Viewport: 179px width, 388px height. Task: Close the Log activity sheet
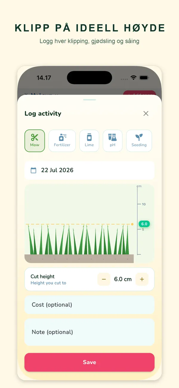coord(146,113)
